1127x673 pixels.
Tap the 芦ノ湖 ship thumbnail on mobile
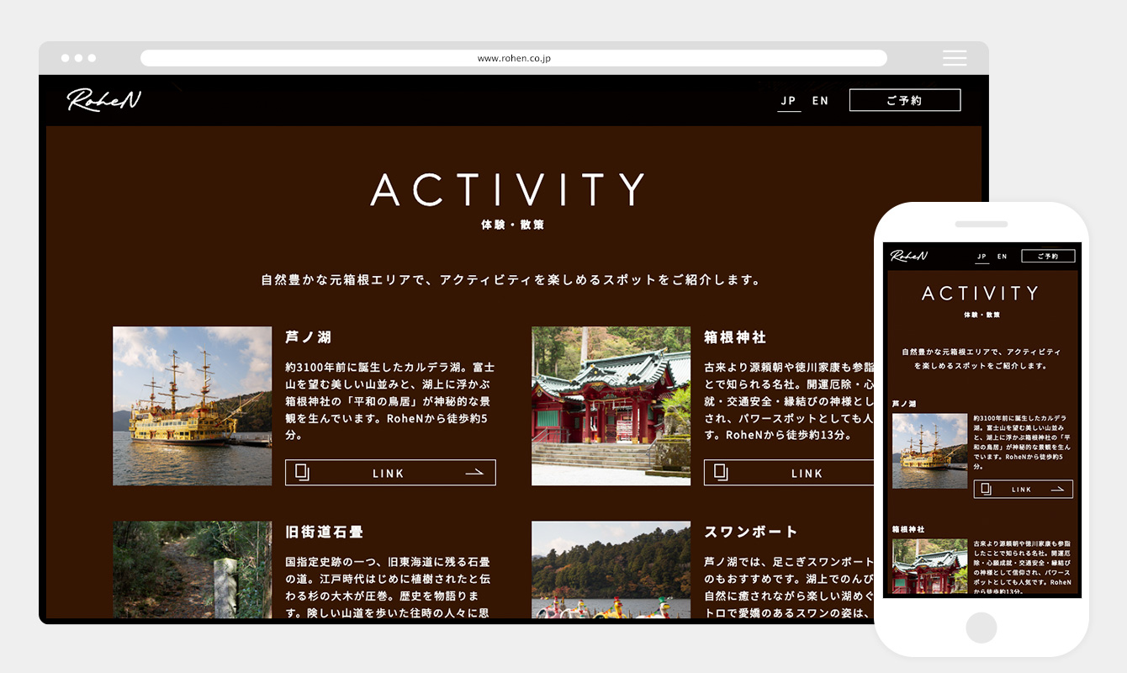[x=929, y=451]
